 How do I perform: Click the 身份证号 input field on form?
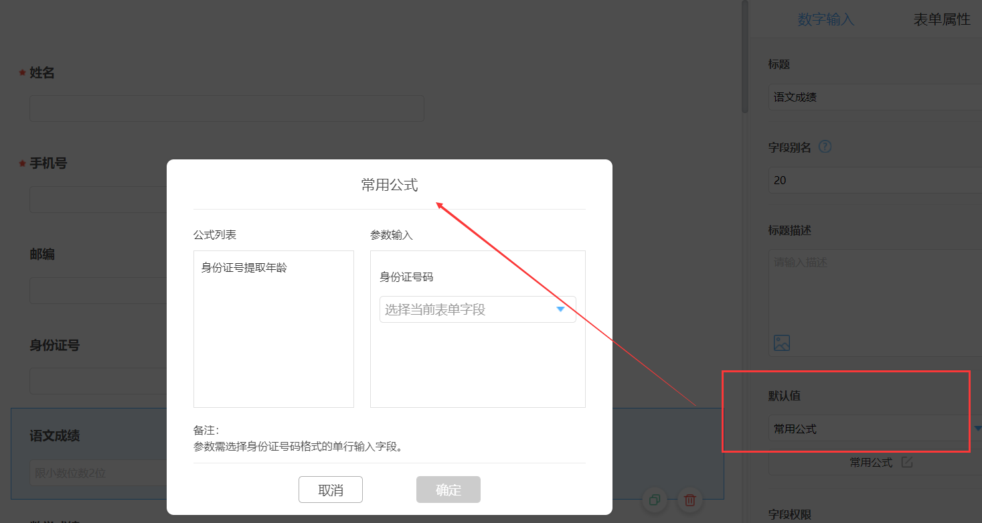coord(98,381)
